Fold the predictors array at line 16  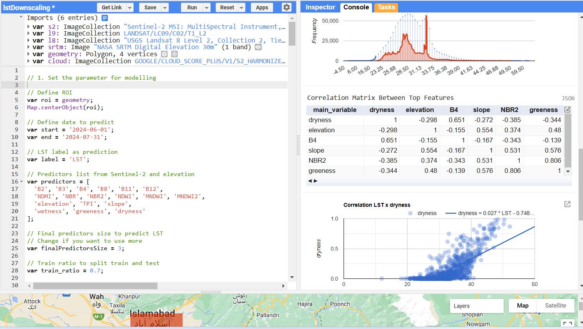tap(21, 182)
